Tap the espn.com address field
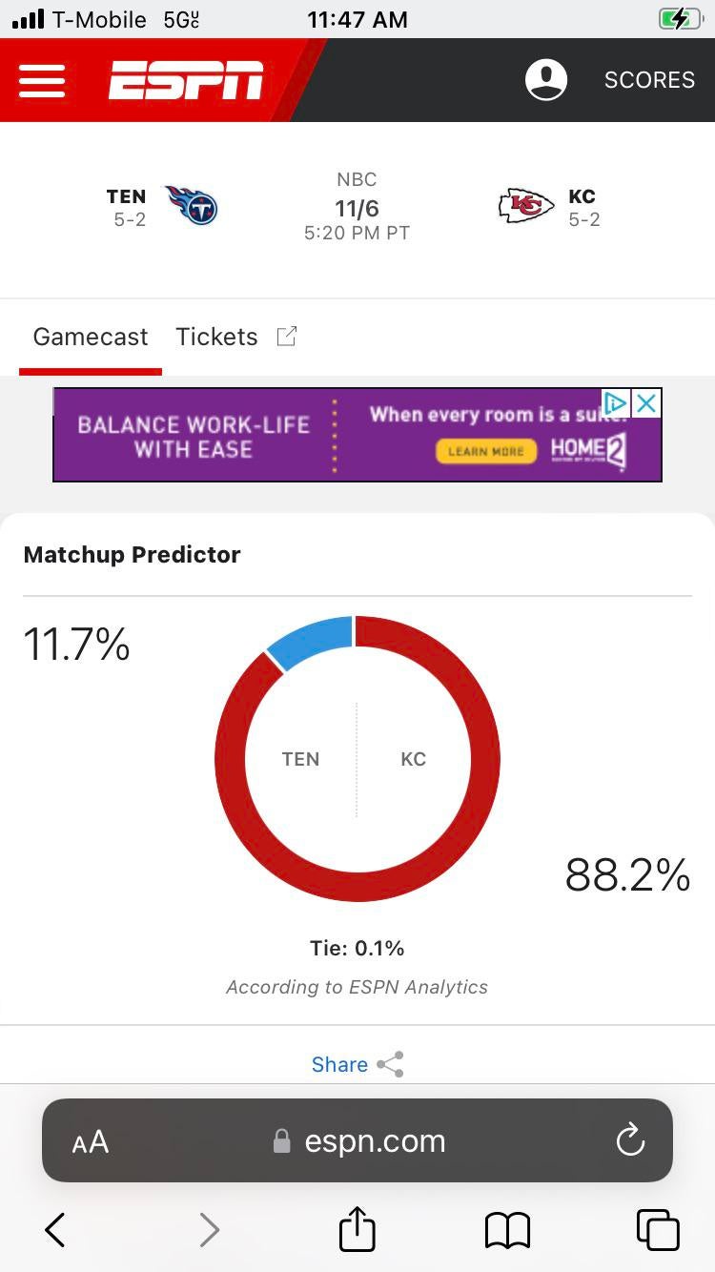 tap(374, 1141)
